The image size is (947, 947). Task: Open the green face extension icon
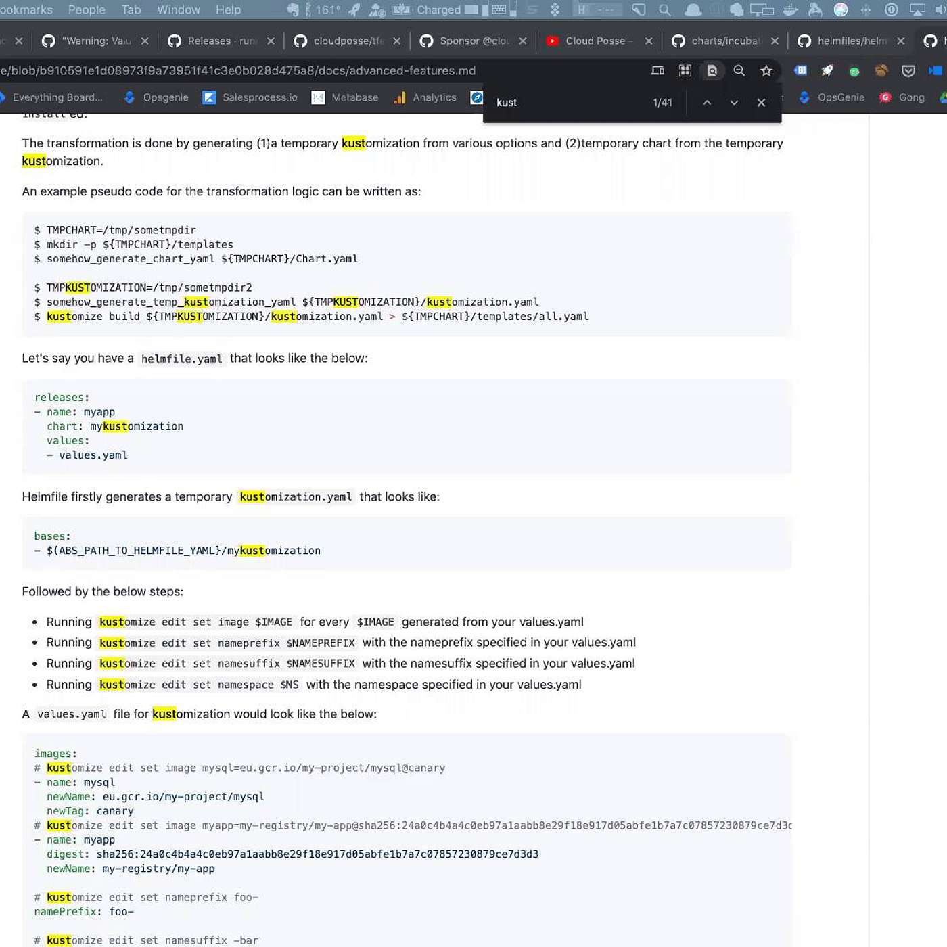click(854, 71)
